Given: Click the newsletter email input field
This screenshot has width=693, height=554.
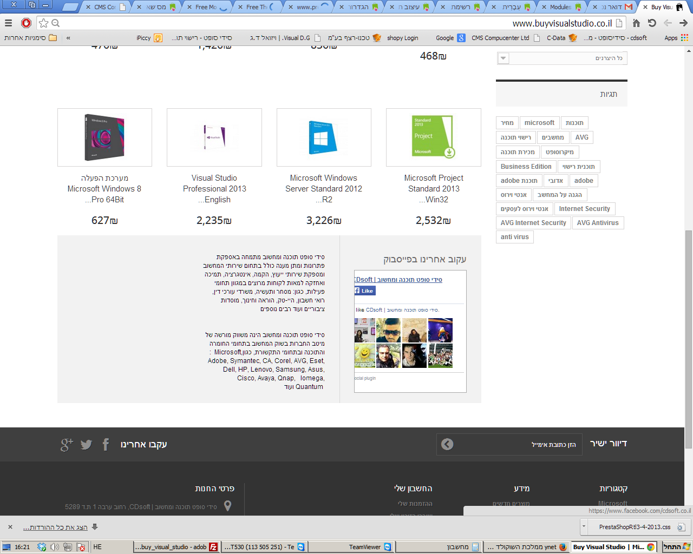Looking at the screenshot, I should point(509,444).
